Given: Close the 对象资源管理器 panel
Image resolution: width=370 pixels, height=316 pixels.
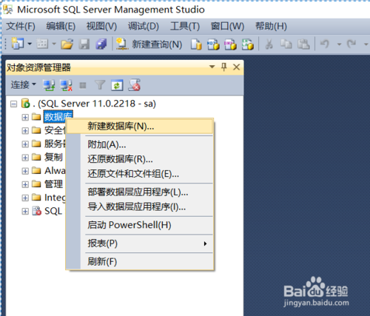Looking at the screenshot, I should [236, 67].
